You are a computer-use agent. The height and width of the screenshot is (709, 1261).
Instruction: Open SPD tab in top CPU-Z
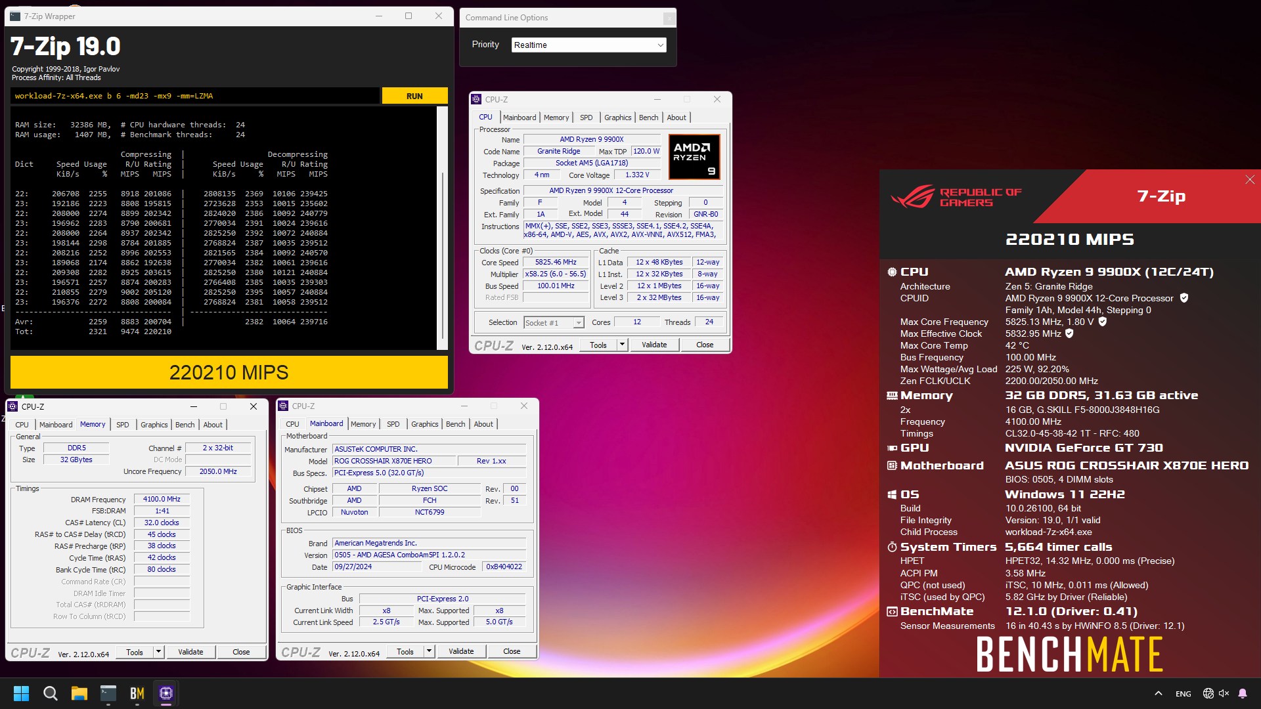pyautogui.click(x=586, y=118)
